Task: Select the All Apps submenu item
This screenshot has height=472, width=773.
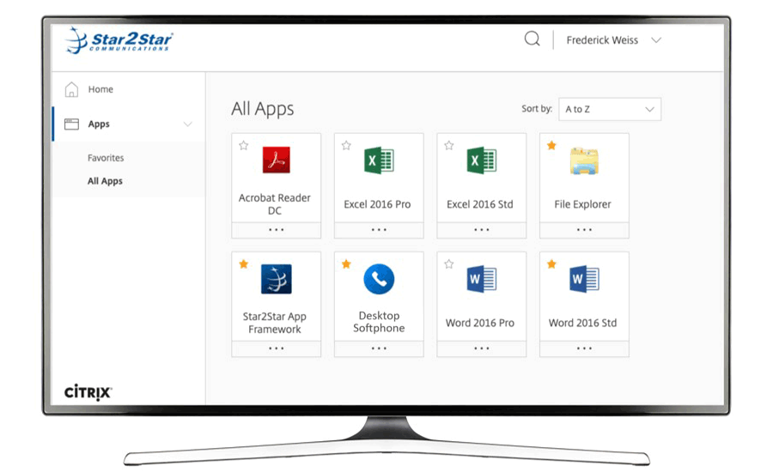Action: 105,181
